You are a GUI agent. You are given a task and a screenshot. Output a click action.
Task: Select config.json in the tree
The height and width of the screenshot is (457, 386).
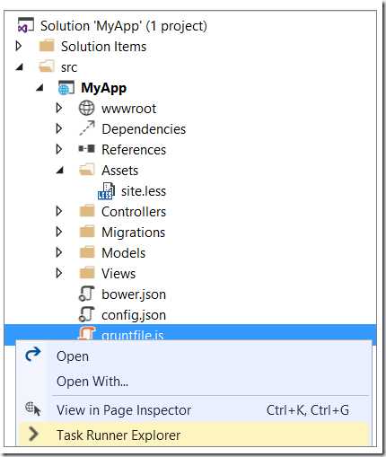point(134,315)
